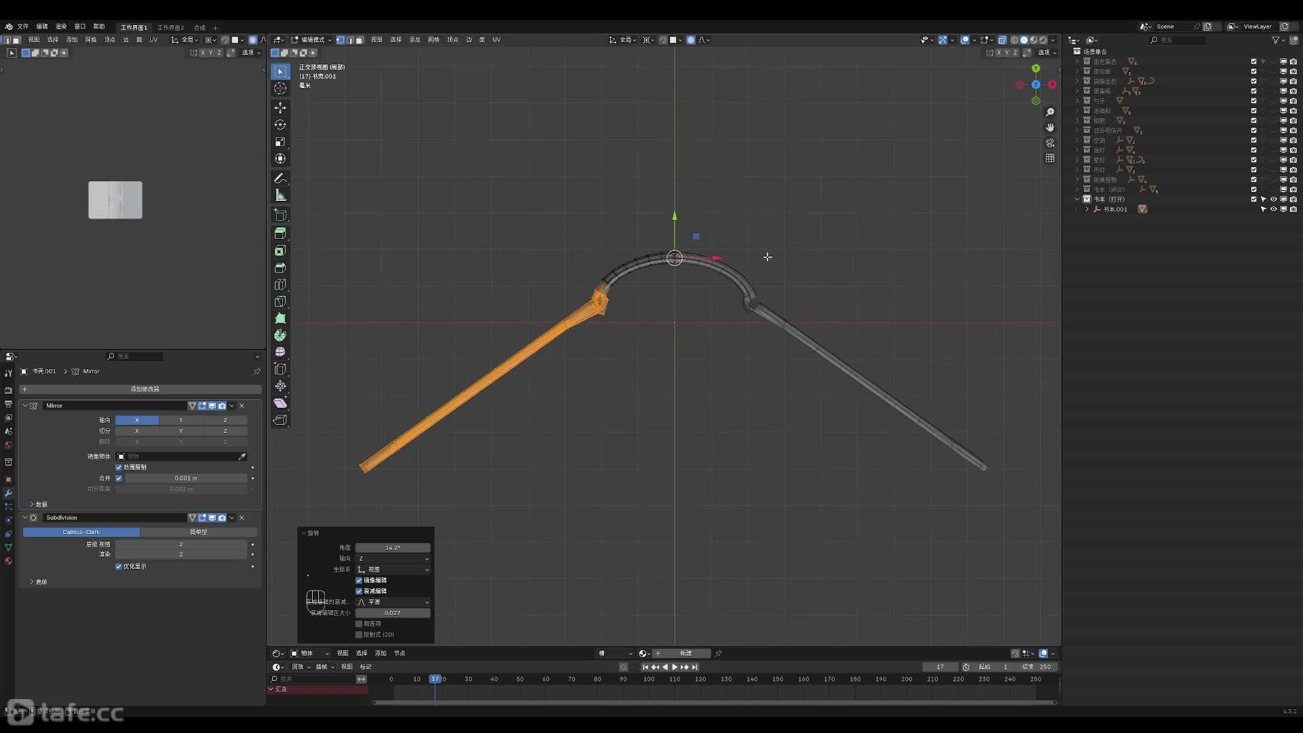1303x733 pixels.
Task: Toggle the optimal display checkbox under Subdivision
Action: (119, 566)
